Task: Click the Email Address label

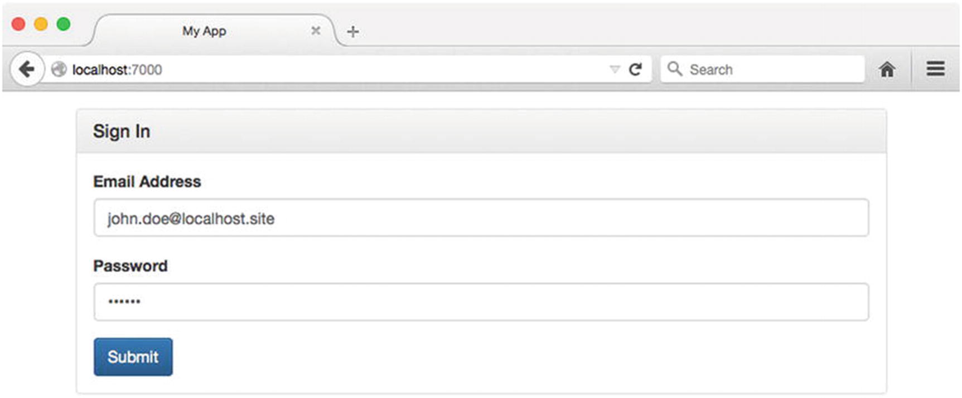Action: (147, 181)
